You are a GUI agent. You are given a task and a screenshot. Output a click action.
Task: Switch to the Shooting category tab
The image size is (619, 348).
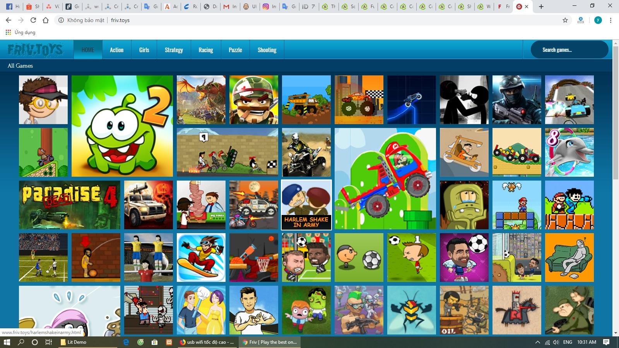tap(267, 49)
